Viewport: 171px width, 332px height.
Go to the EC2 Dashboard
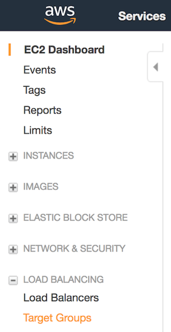[64, 49]
